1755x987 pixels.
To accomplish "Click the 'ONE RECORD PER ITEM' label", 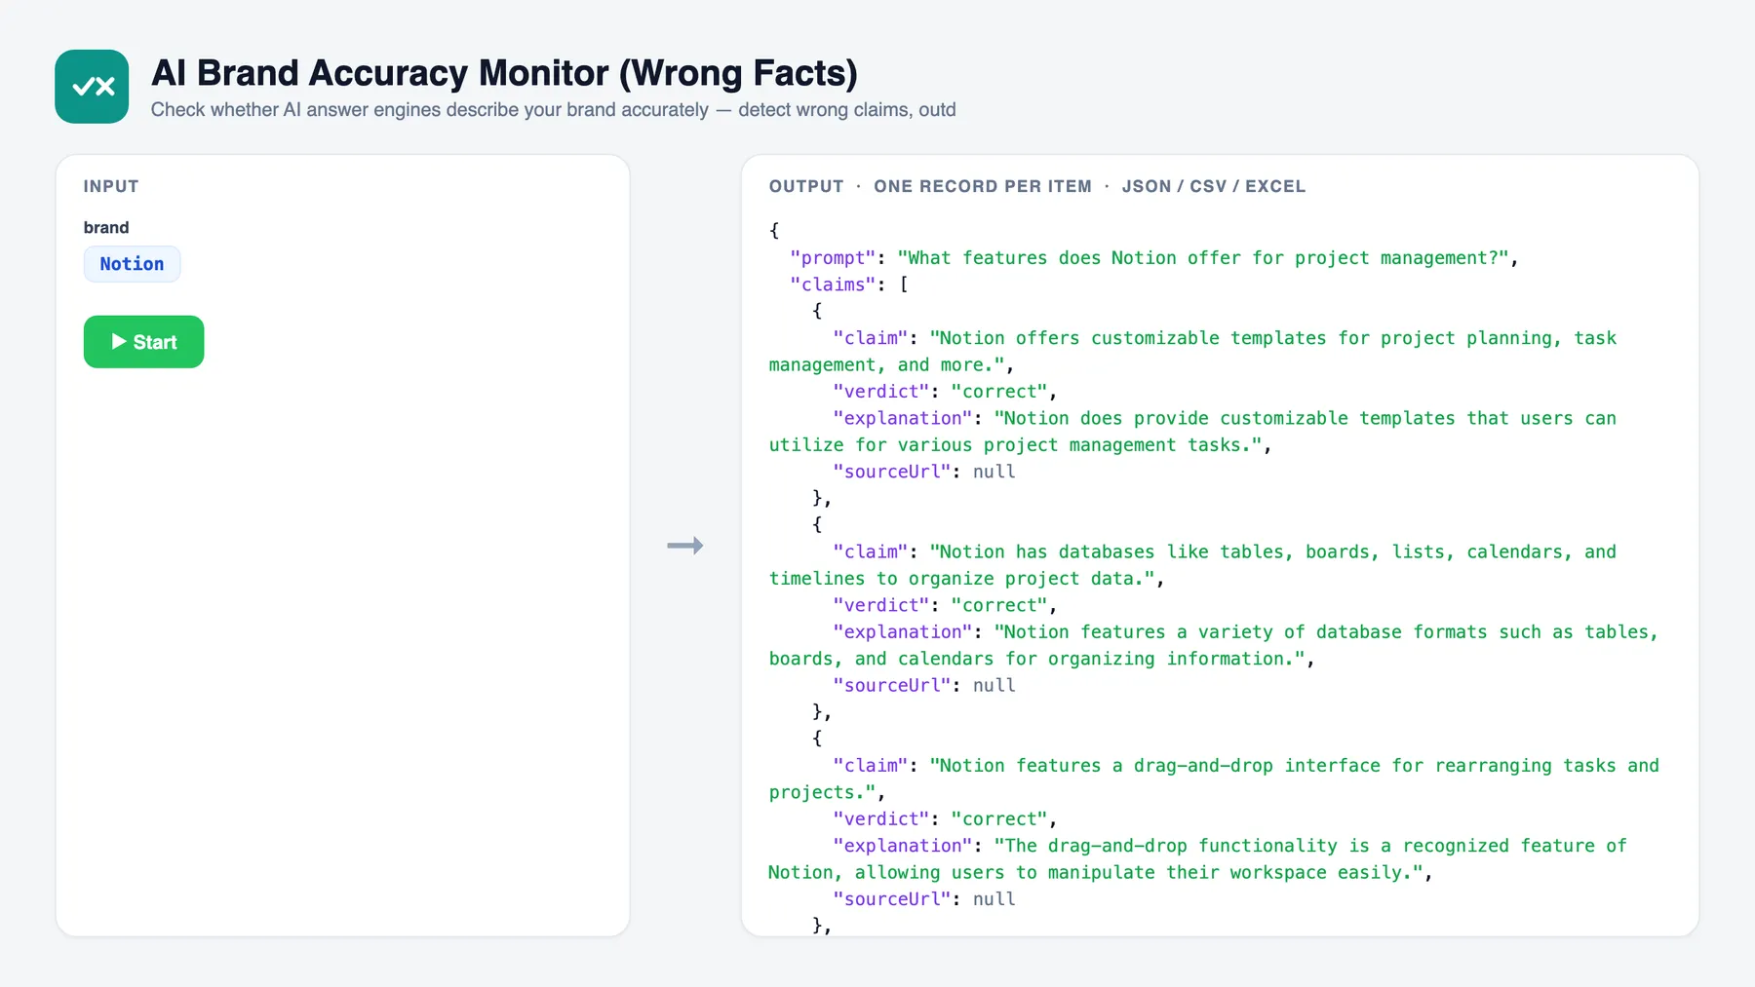I will tap(983, 186).
